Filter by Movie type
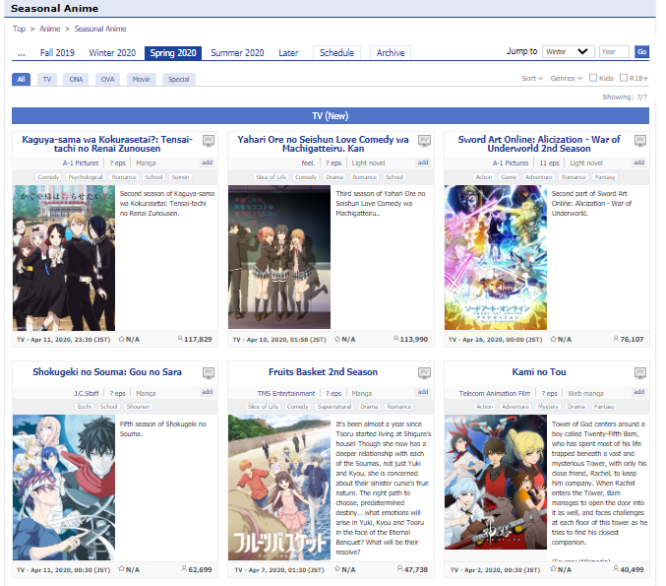Image resolution: width=666 pixels, height=586 pixels. coord(141,79)
